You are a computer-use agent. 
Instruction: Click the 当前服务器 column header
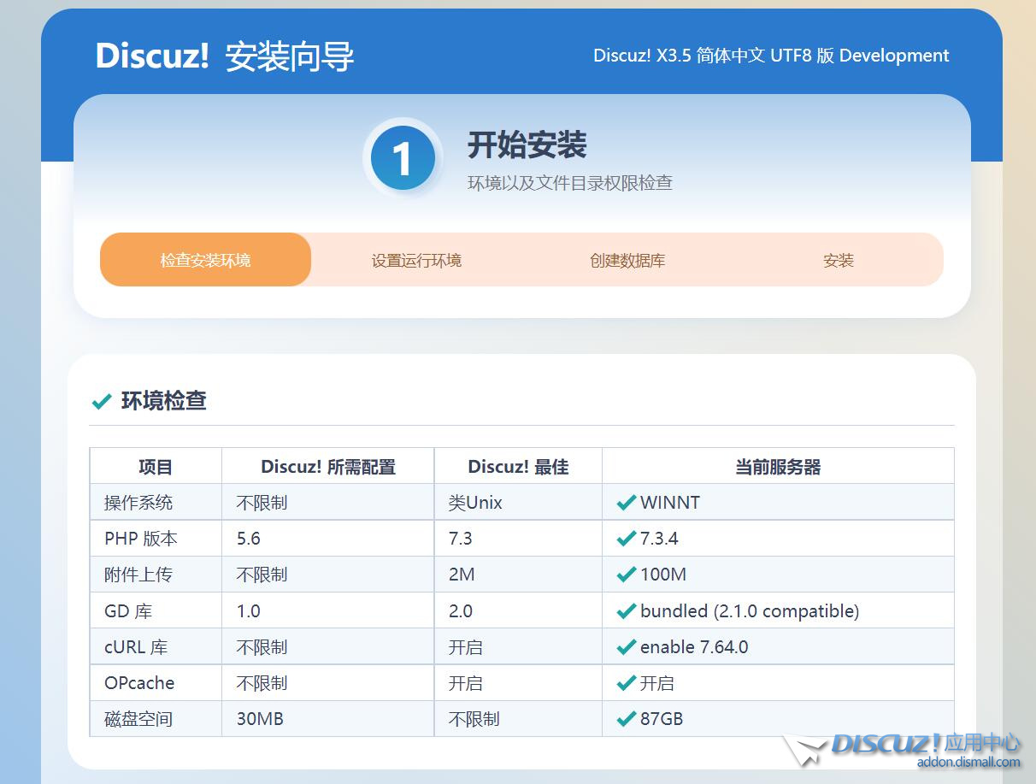778,467
